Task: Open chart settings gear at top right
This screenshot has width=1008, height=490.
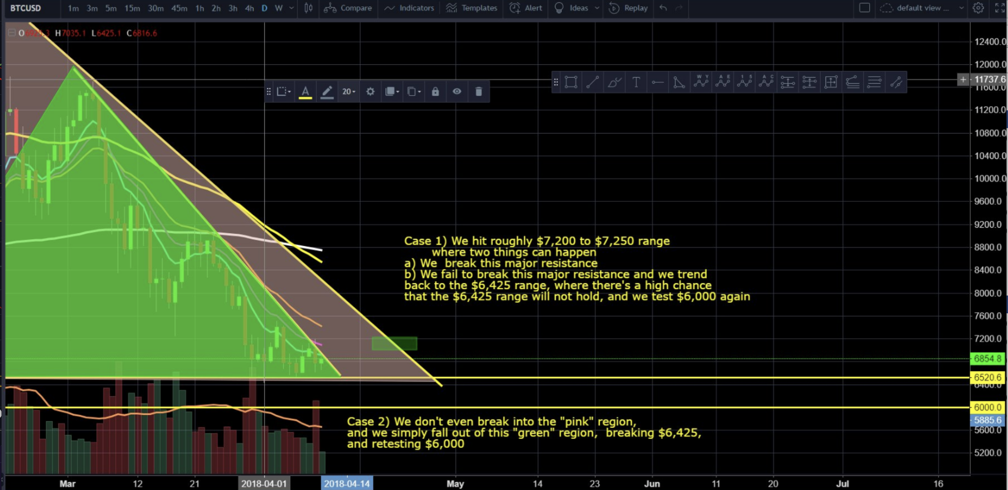Action: 978,8
